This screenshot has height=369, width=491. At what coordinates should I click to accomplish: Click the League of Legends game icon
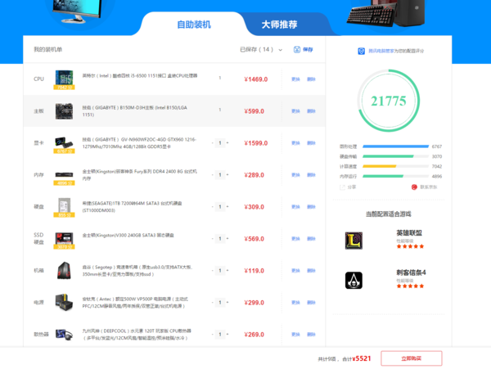tap(354, 240)
